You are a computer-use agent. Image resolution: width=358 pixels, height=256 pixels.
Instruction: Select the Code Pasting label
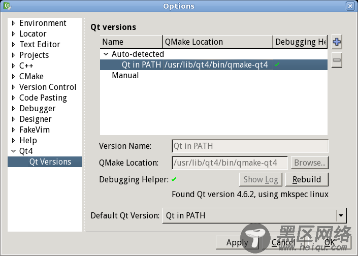[x=43, y=98]
